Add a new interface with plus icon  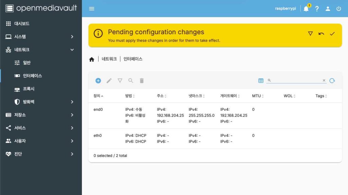(x=98, y=81)
